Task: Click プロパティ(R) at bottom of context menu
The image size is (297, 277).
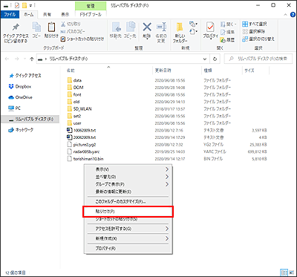Action: [x=128, y=248]
